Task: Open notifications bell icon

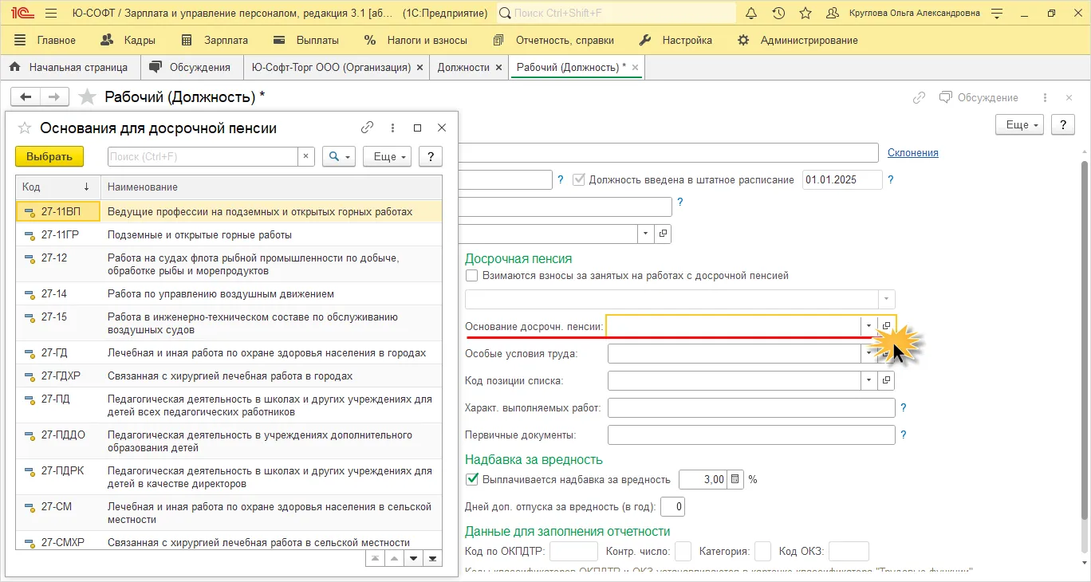Action: (x=751, y=14)
